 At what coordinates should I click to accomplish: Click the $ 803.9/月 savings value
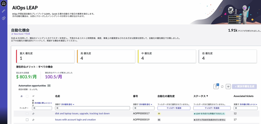point(26,77)
